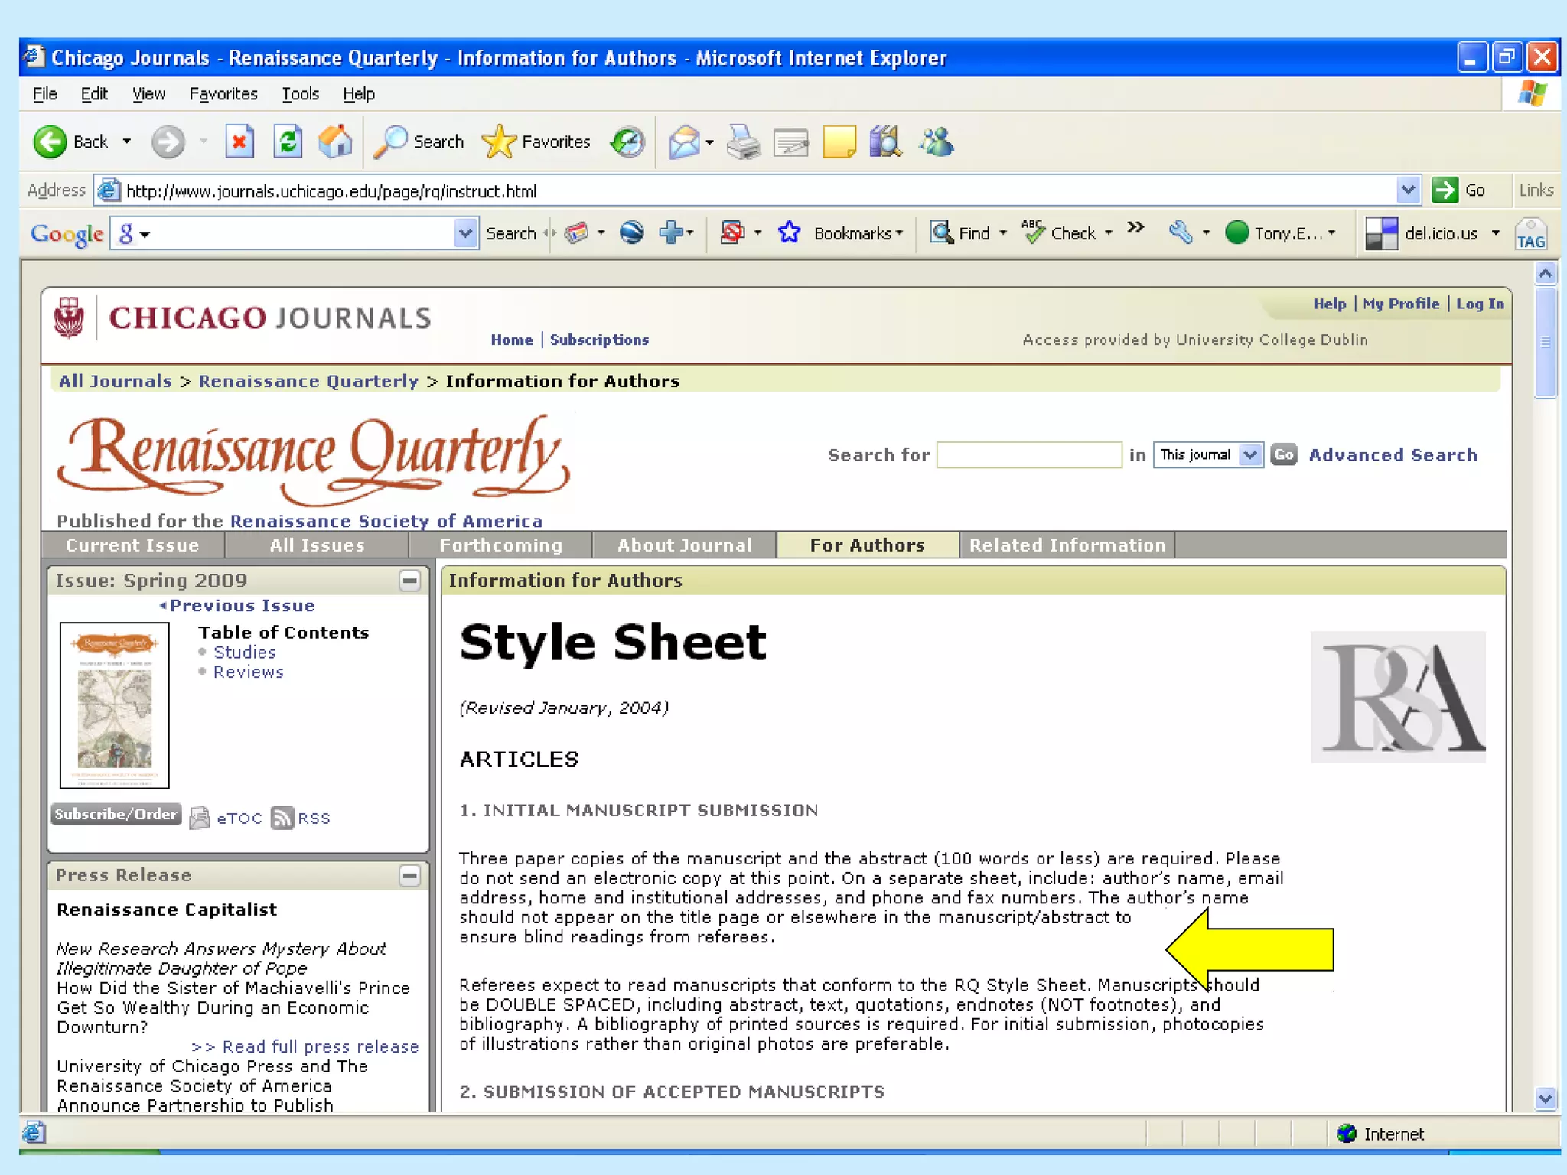This screenshot has width=1567, height=1175.
Task: Collapse the Press Release panel
Action: [x=410, y=875]
